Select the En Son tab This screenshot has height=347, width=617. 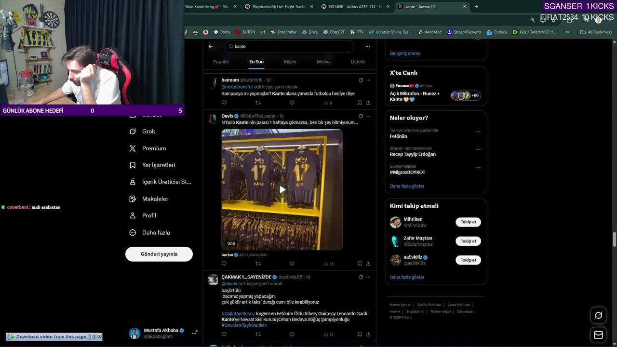click(256, 62)
